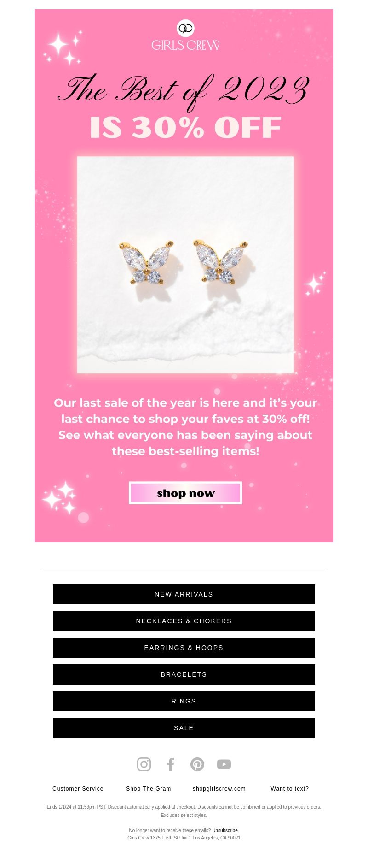Screen dimensions: 368x863
Task: Click the IS 30% OFF banner text
Action: pyautogui.click(x=185, y=127)
